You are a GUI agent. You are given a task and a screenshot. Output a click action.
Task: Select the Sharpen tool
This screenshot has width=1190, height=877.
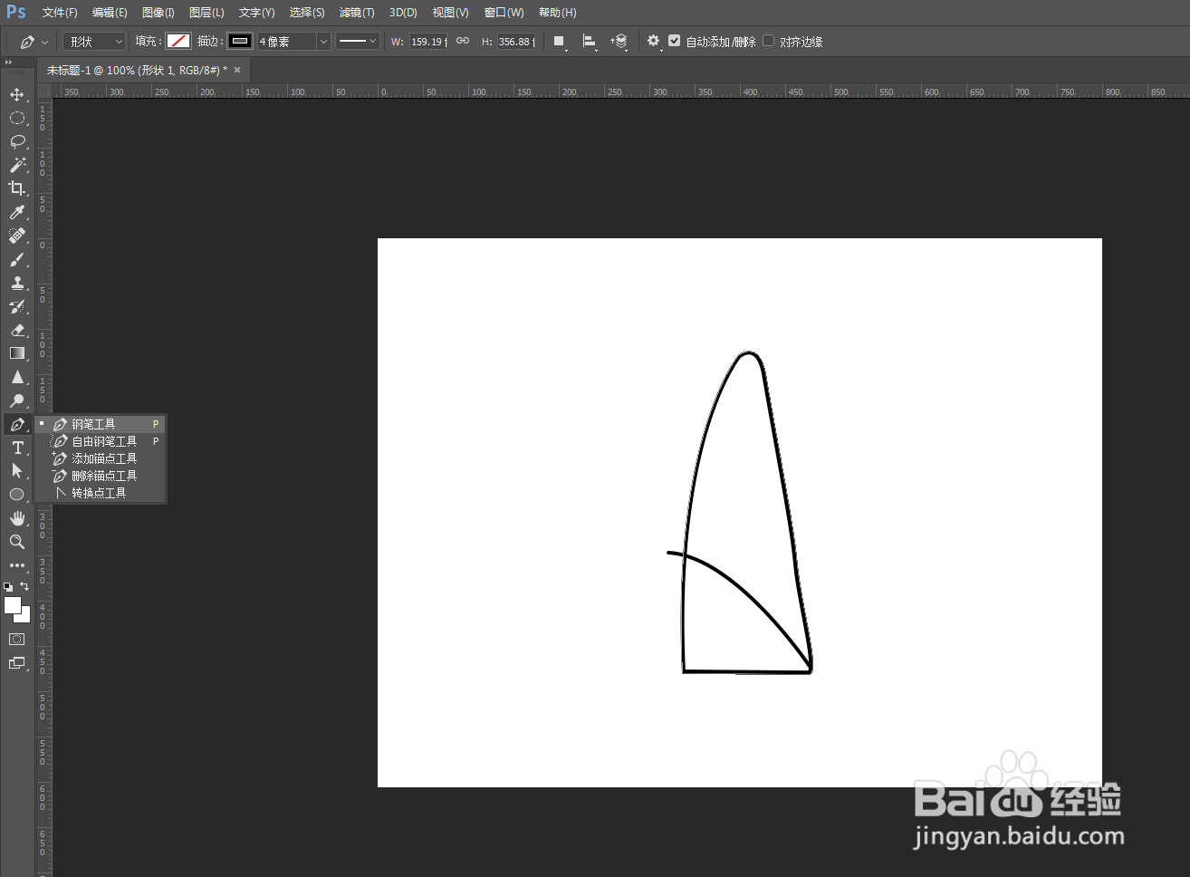tap(17, 377)
